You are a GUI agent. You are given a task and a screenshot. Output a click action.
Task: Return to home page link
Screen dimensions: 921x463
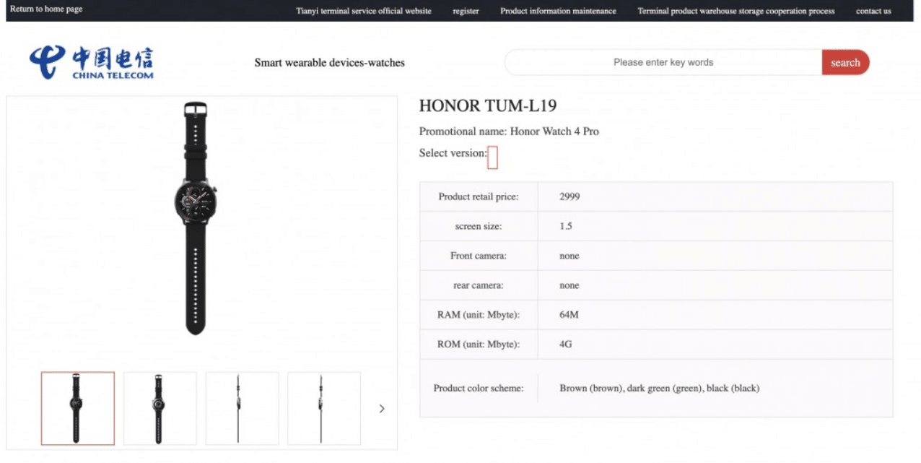pyautogui.click(x=46, y=9)
